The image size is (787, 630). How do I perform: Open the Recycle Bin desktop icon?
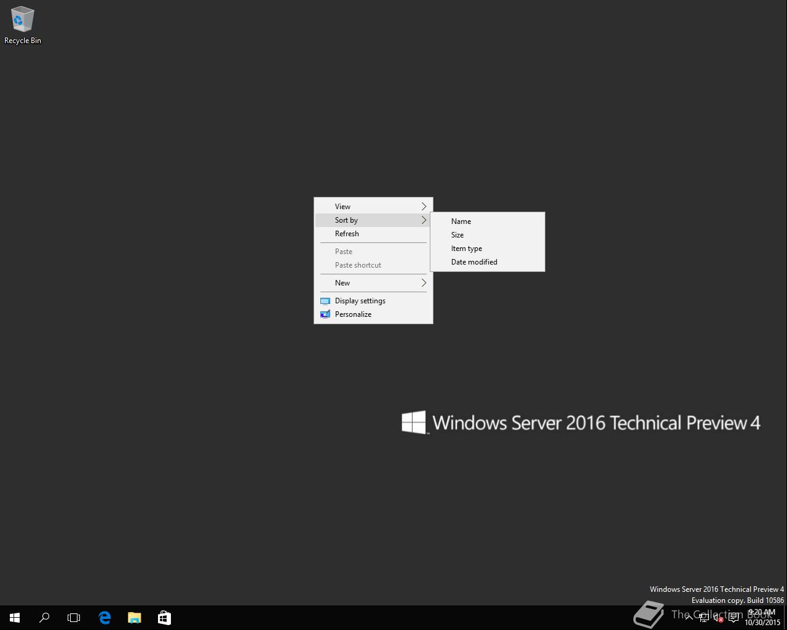pos(23,26)
